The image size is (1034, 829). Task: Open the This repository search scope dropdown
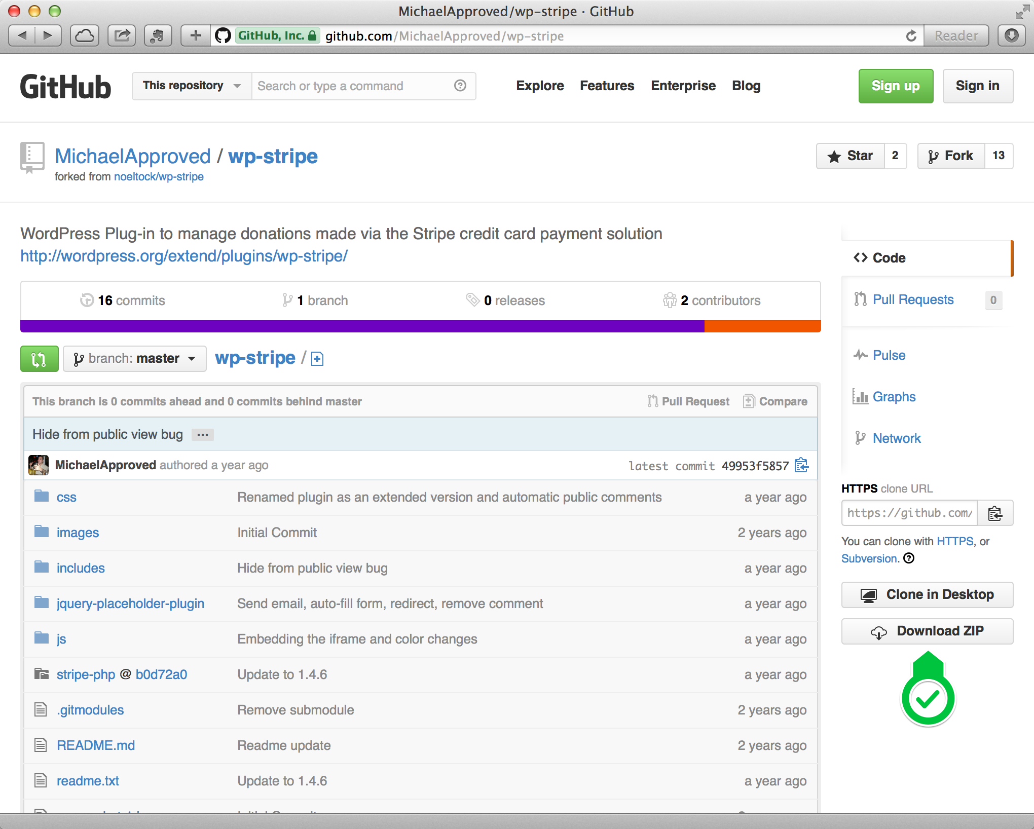coord(192,86)
